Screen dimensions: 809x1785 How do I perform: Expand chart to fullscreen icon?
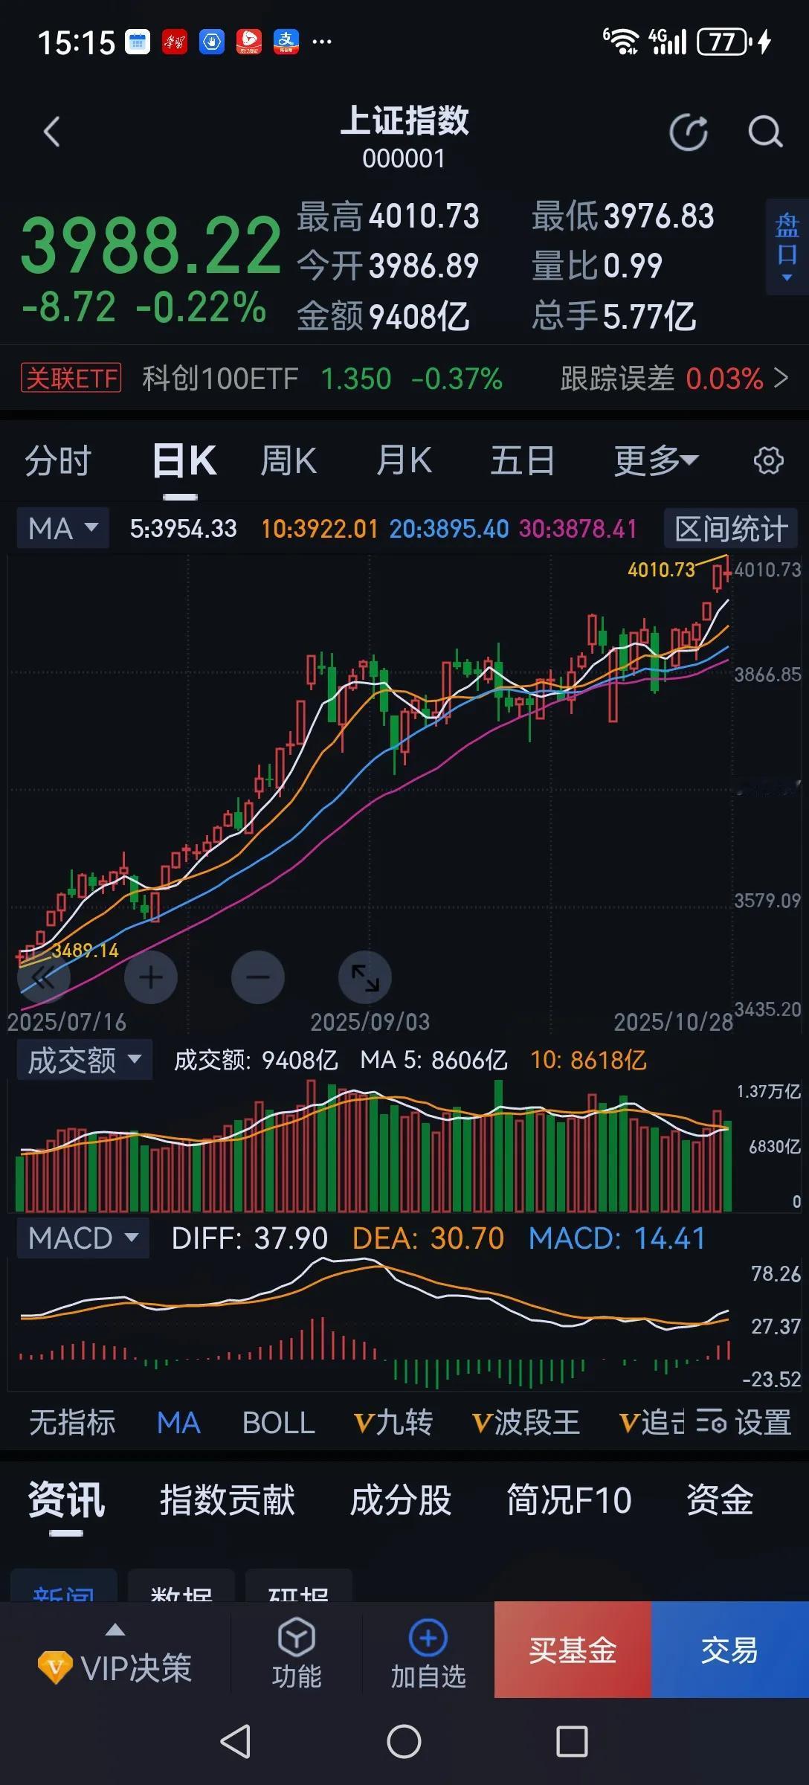pos(365,977)
